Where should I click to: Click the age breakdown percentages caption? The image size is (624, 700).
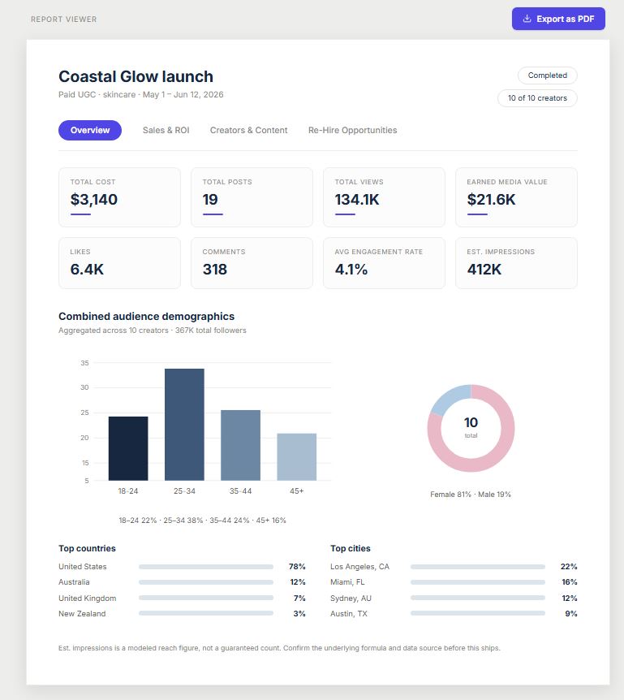coord(203,520)
